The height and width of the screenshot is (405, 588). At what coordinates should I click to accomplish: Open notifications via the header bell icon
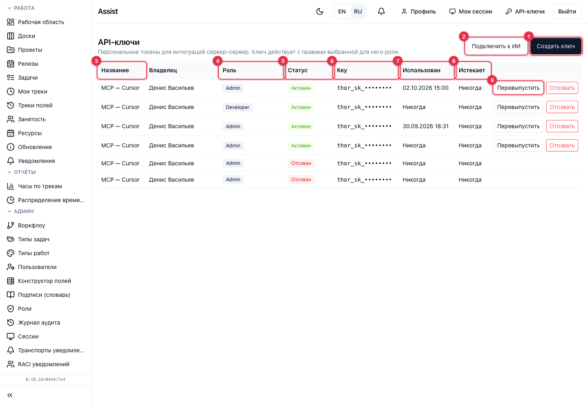[381, 11]
